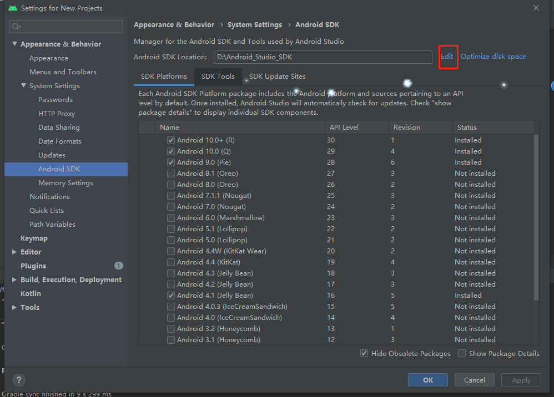
Task: Select Kotlin settings
Action: [x=31, y=294]
